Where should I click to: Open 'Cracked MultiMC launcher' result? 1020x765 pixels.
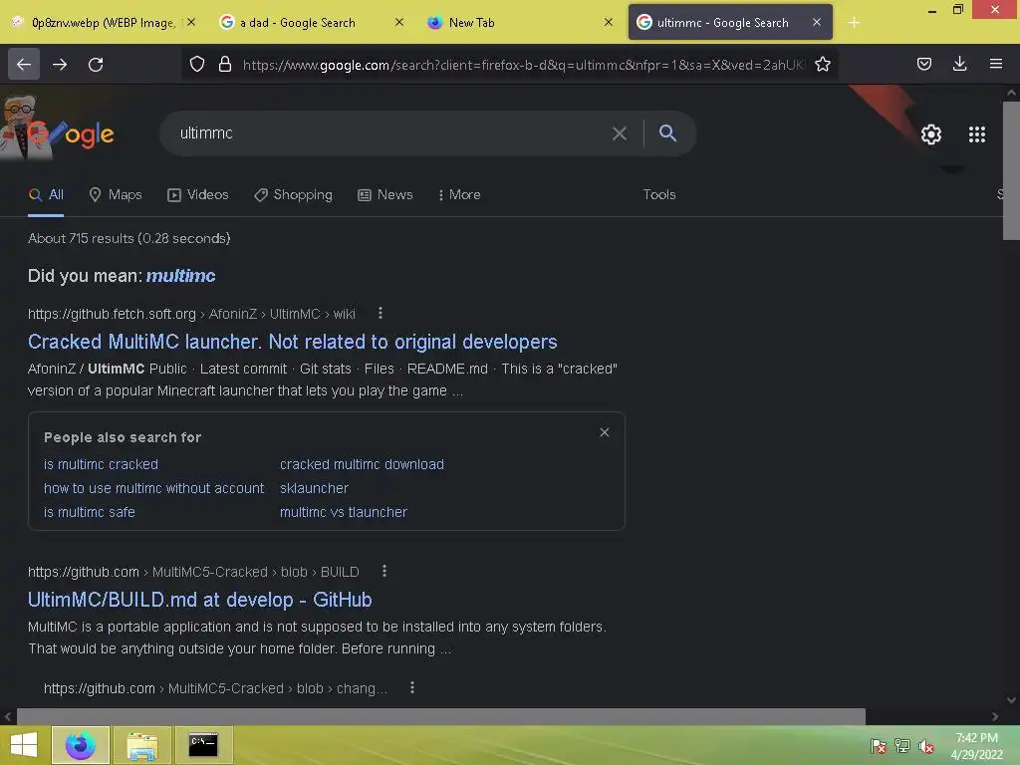(292, 342)
